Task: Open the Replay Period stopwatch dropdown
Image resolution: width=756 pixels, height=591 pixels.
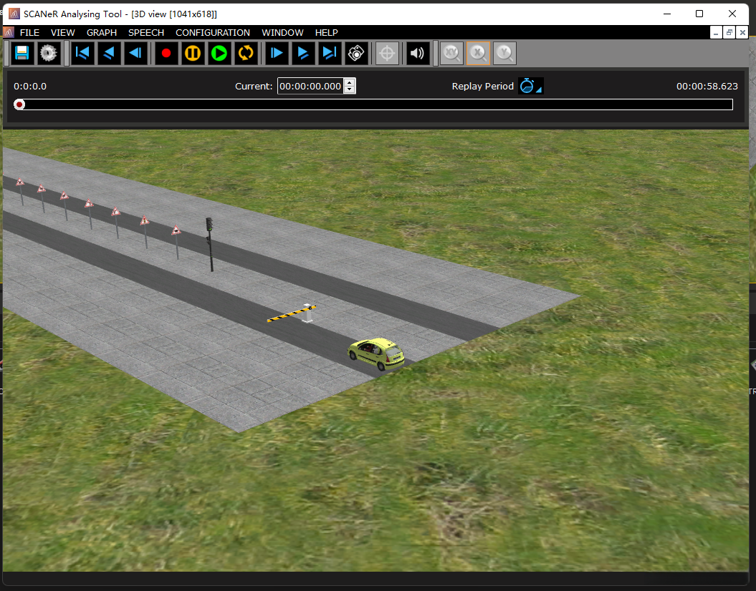Action: (x=530, y=86)
